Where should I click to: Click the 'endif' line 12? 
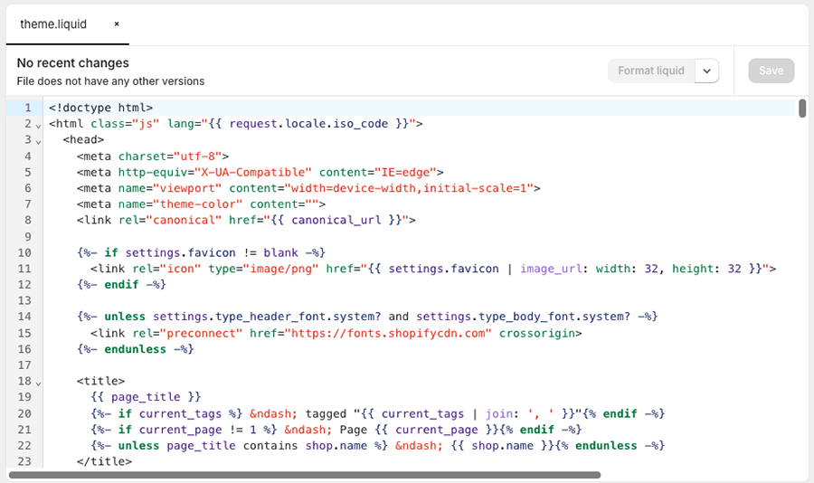point(121,285)
